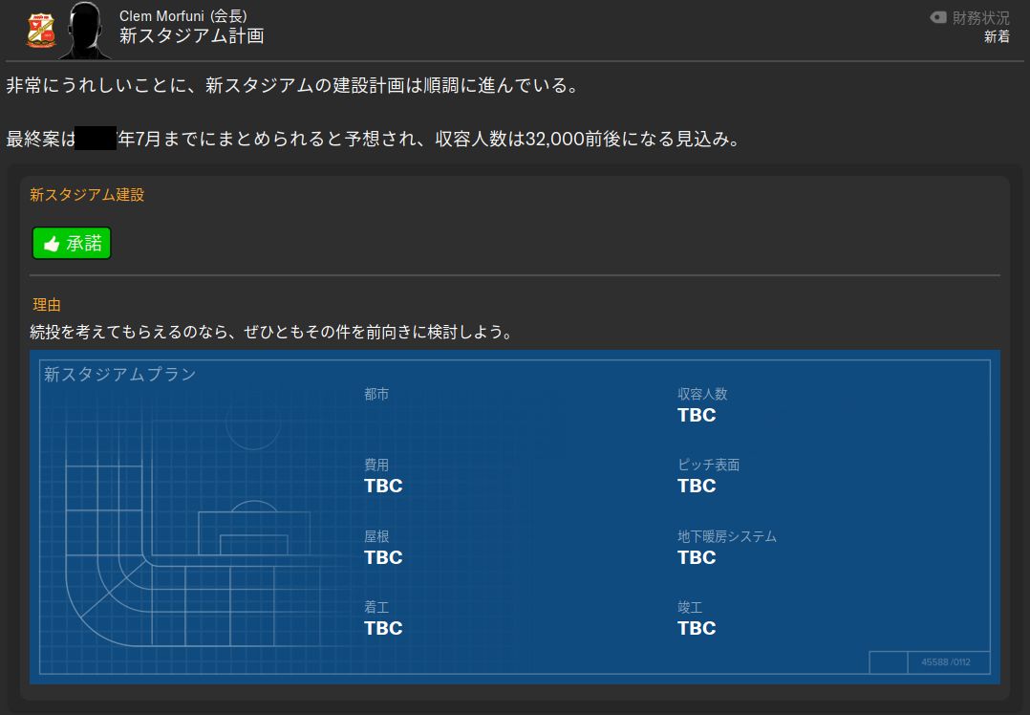Select the 新スタジアム建設 section heading
The width and height of the screenshot is (1030, 715).
[87, 195]
